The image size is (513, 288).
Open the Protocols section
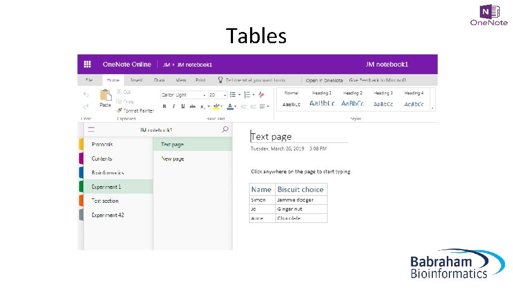tap(118, 145)
